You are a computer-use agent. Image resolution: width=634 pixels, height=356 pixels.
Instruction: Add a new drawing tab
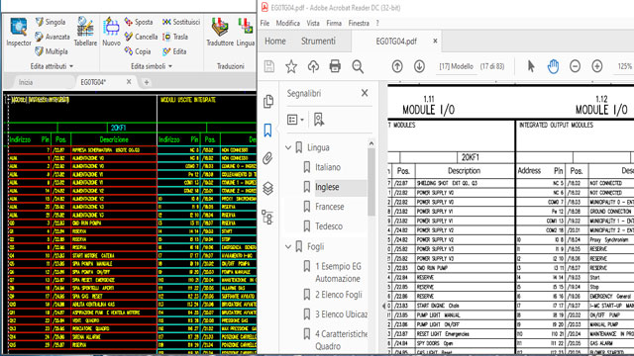[147, 83]
